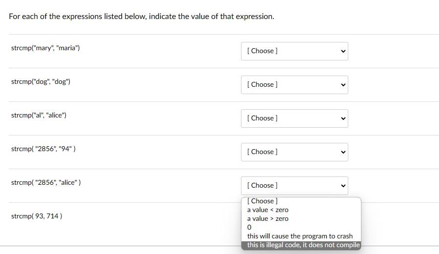Choose the "[ Choose ]" placeholder option in the list
439x254 pixels.
click(262, 201)
